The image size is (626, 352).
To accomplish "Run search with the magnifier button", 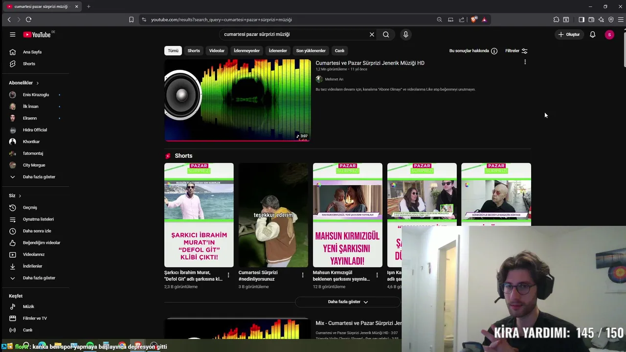I will point(386,34).
